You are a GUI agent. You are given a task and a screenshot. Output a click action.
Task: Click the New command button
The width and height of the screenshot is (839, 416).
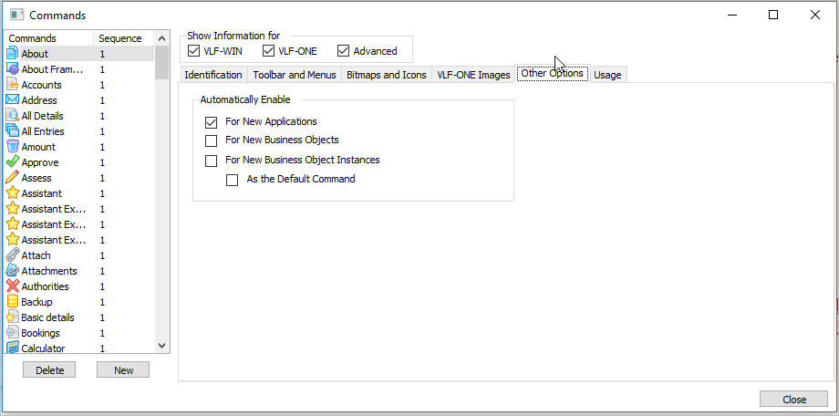coord(123,370)
